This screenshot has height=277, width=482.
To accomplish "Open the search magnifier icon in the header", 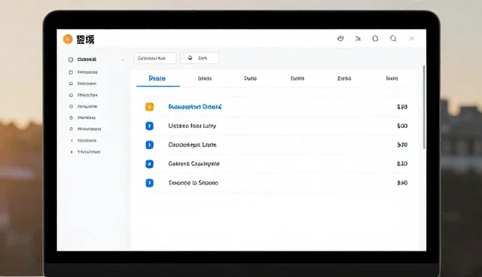I will [393, 38].
